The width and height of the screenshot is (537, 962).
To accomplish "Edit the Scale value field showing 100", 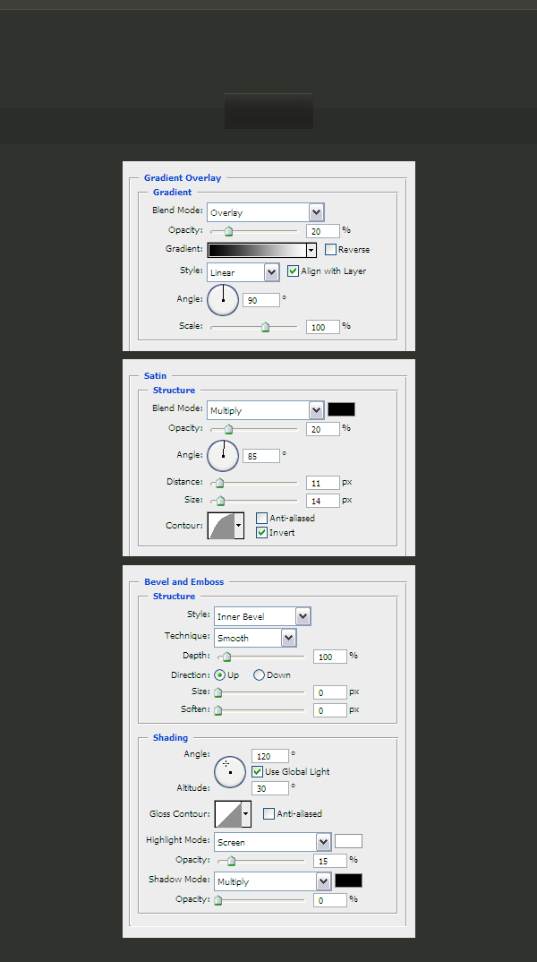I will (322, 326).
